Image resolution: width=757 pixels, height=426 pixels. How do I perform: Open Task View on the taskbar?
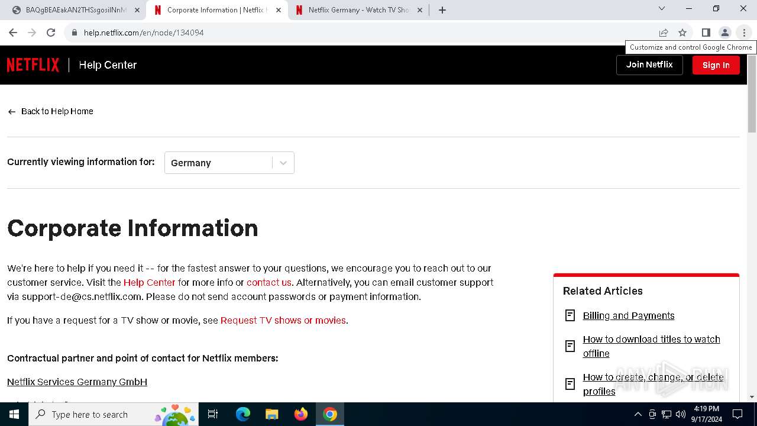(213, 414)
